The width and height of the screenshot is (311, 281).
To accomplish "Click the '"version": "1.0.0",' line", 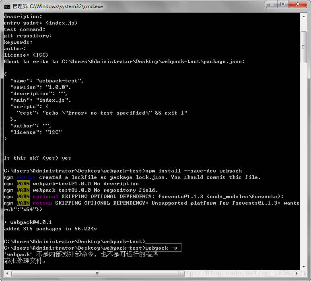I will 41,87.
